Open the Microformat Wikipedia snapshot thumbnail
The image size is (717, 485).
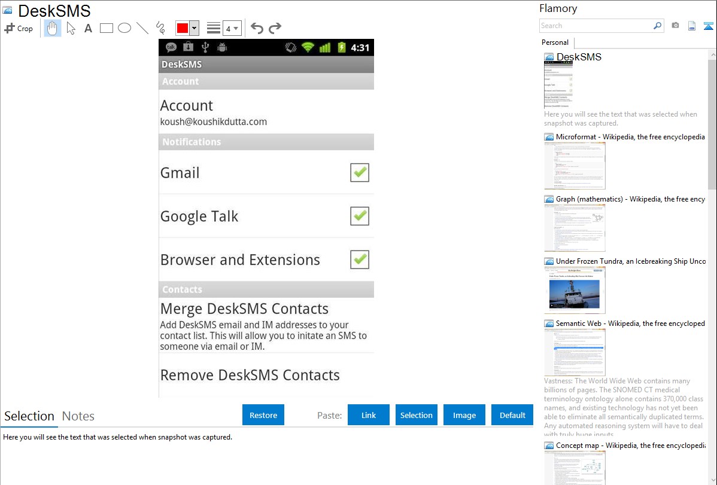[x=575, y=166]
